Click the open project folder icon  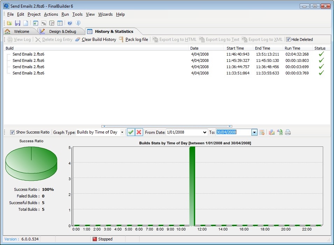(x=9, y=23)
